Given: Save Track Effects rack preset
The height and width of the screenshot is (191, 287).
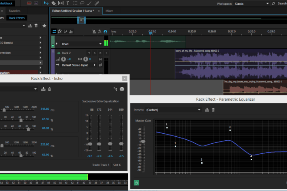Looking at the screenshot, I should (x=30, y=26).
